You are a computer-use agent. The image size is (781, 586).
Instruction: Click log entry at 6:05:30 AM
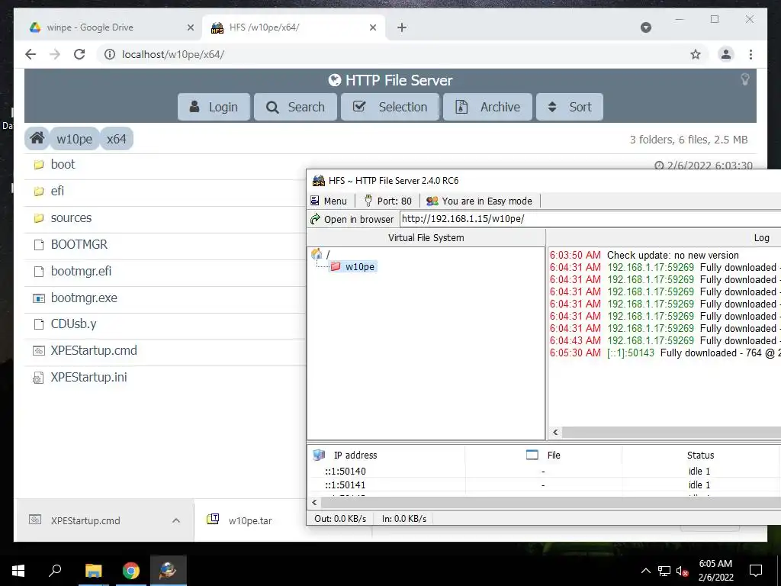(665, 353)
